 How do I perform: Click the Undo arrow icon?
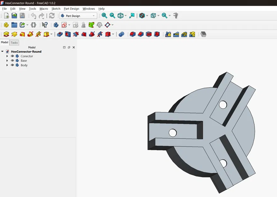pyautogui.click(x=32, y=15)
